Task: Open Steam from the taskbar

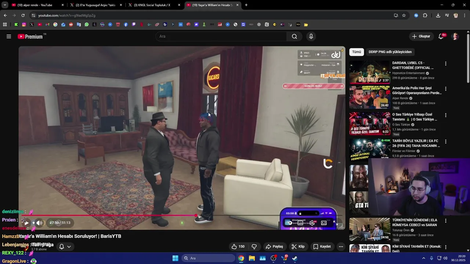Action: click(x=295, y=258)
